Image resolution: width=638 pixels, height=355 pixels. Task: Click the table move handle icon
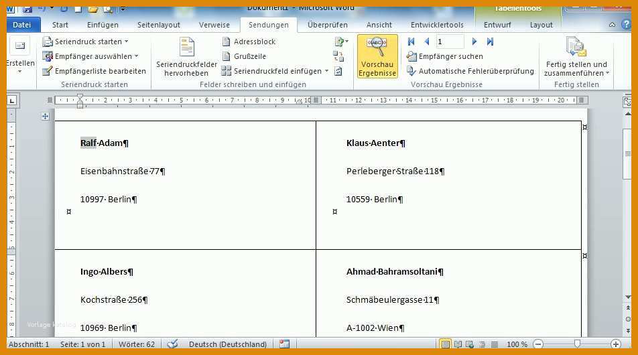click(45, 117)
